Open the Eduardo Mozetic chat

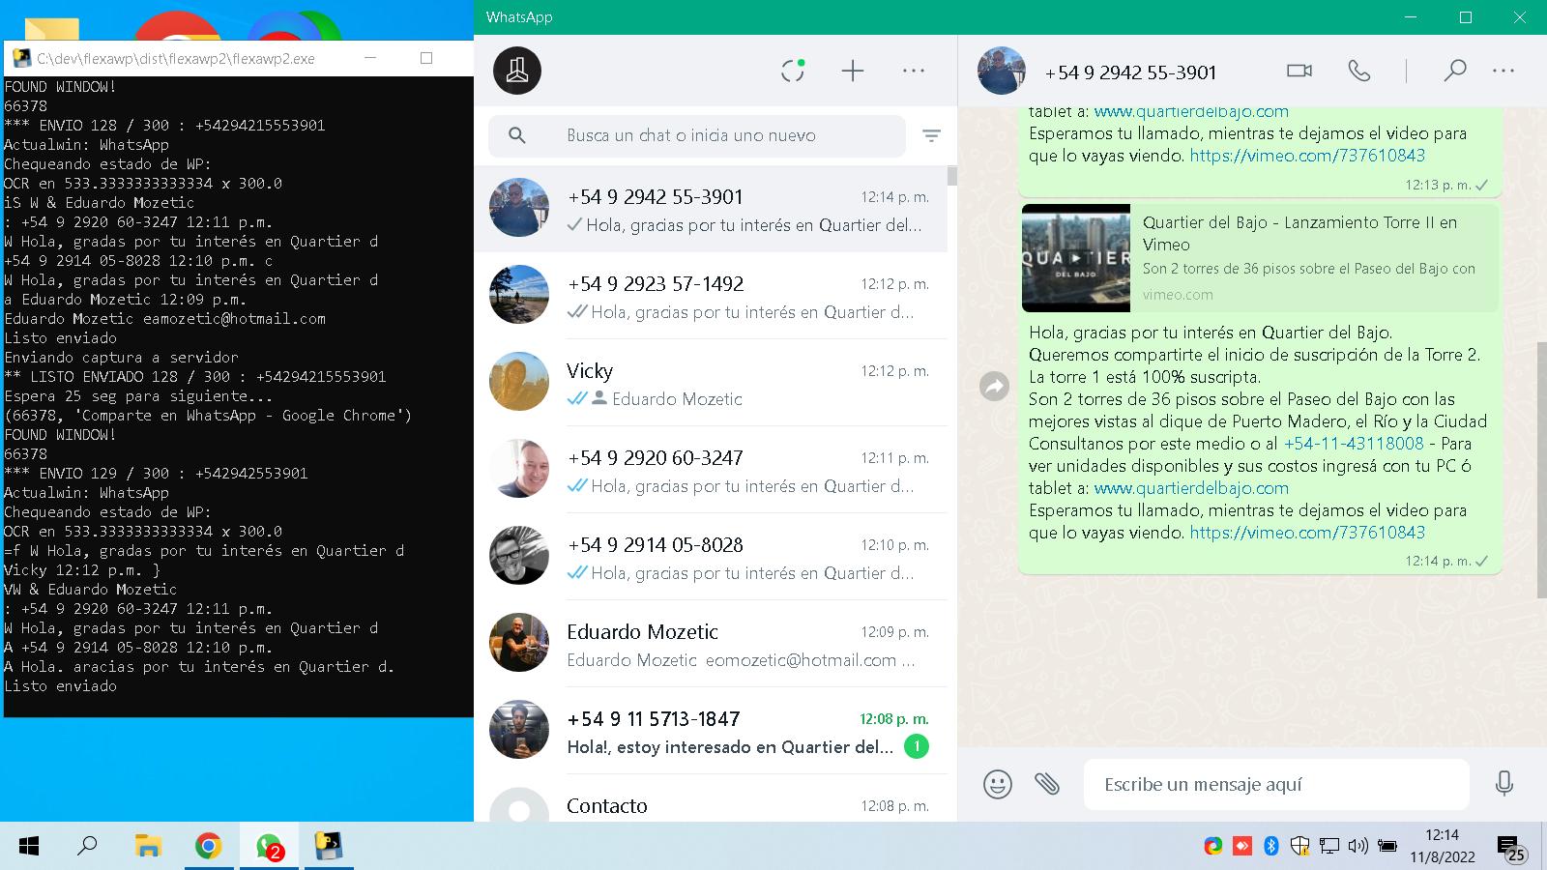(x=711, y=643)
